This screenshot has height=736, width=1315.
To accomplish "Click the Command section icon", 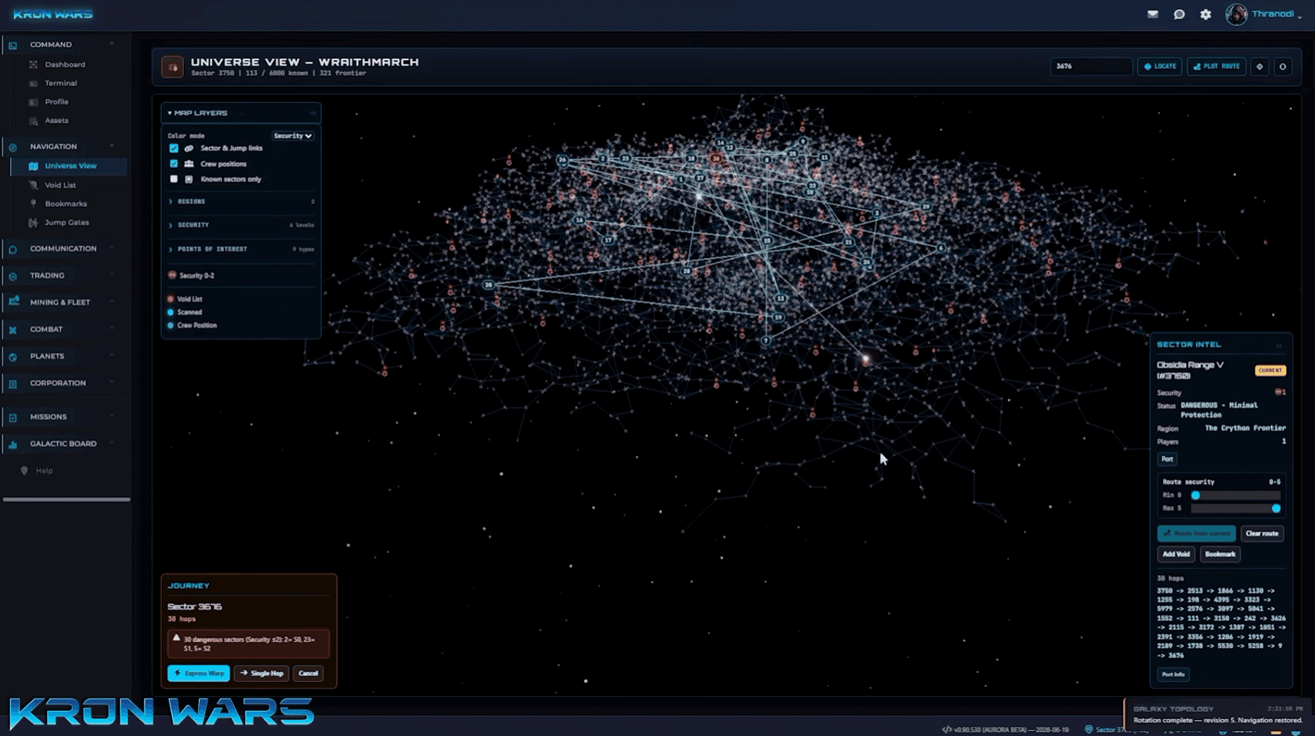I will point(12,45).
